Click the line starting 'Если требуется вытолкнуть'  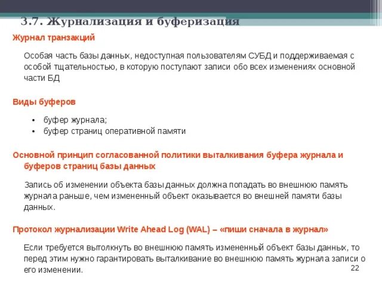click(x=192, y=248)
